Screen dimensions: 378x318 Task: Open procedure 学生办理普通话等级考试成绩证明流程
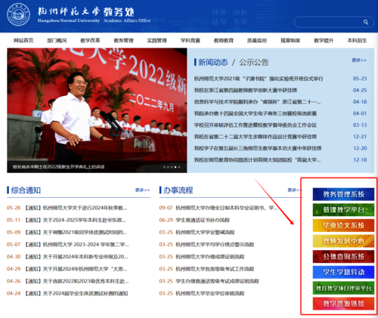[x=218, y=281]
